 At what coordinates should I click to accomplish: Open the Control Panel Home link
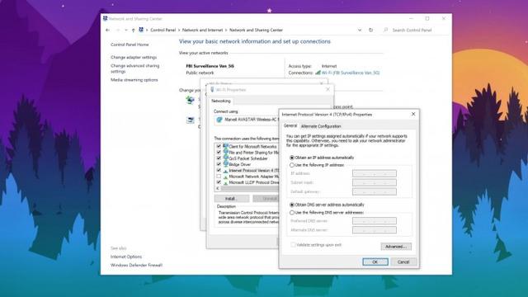130,45
